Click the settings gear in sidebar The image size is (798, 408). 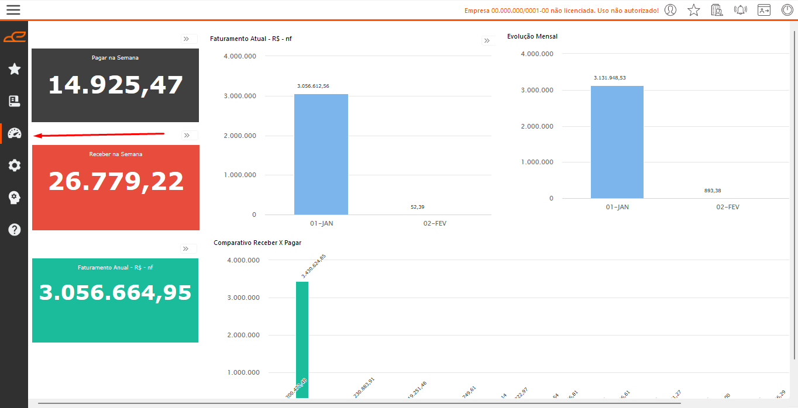tap(15, 165)
